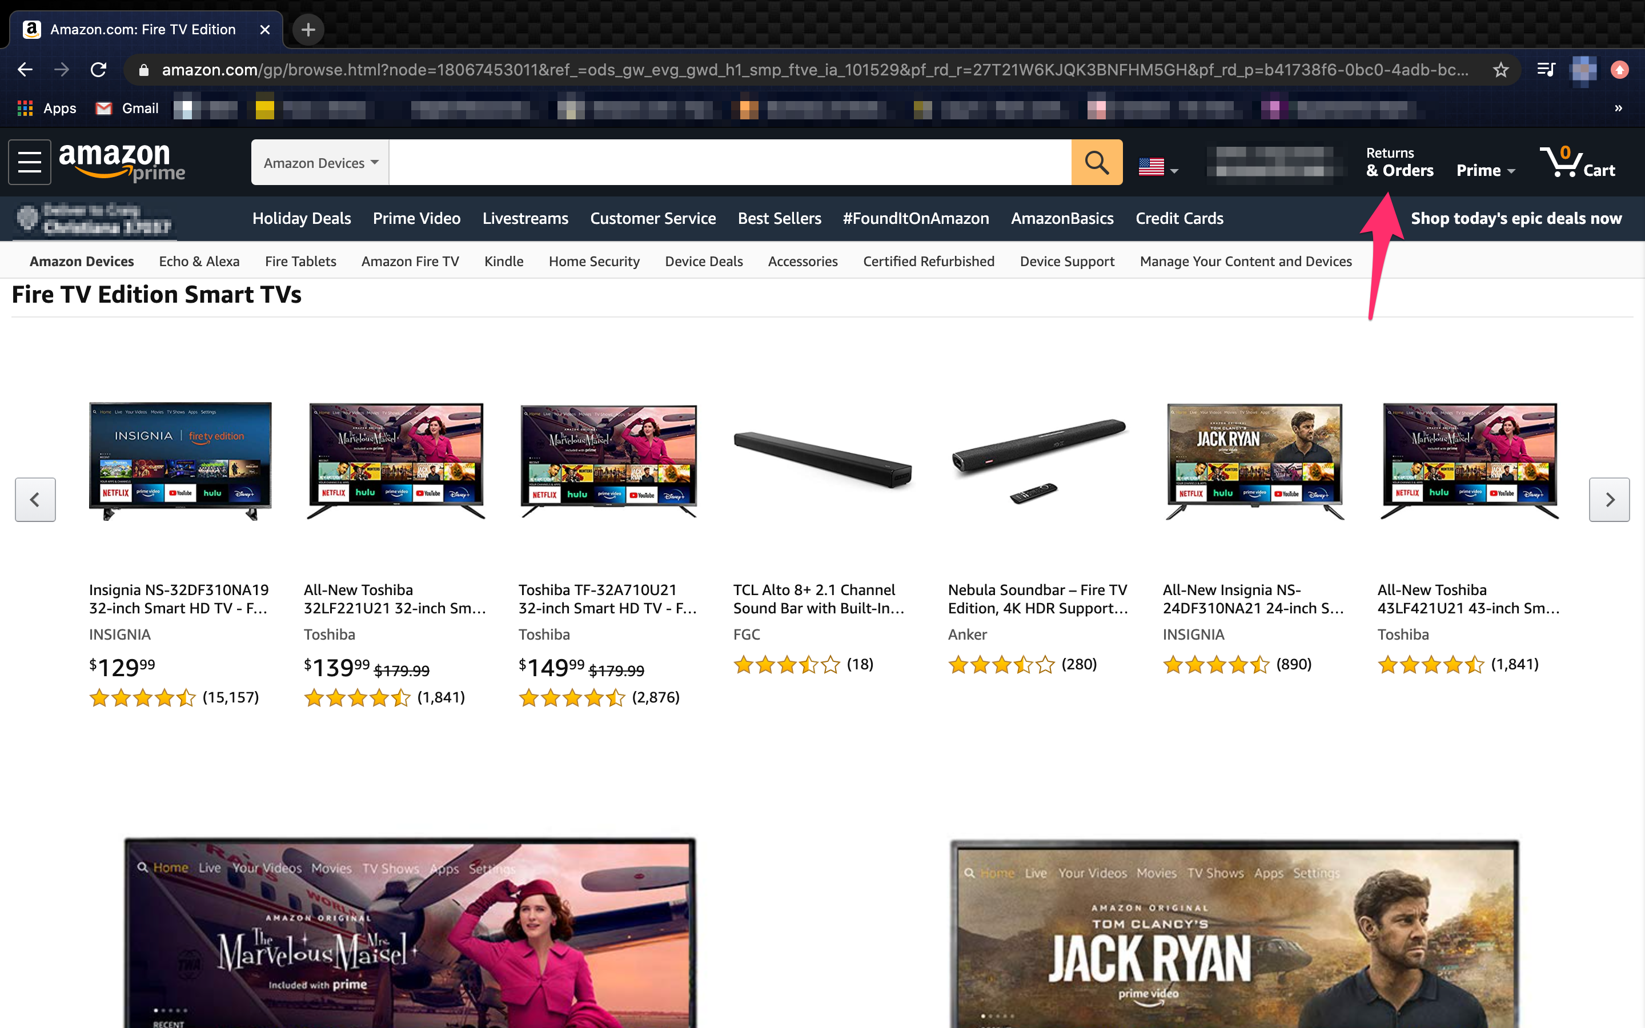Open Gmail bookmark
Viewport: 1645px width, 1028px height.
[x=127, y=108]
